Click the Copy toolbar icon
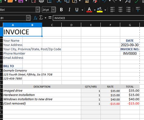Screen dimensions: 144x120 [67, 1]
